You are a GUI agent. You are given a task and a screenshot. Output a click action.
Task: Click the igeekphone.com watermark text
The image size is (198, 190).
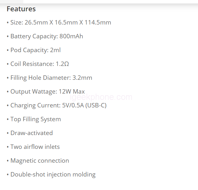pyautogui.click(x=101, y=97)
